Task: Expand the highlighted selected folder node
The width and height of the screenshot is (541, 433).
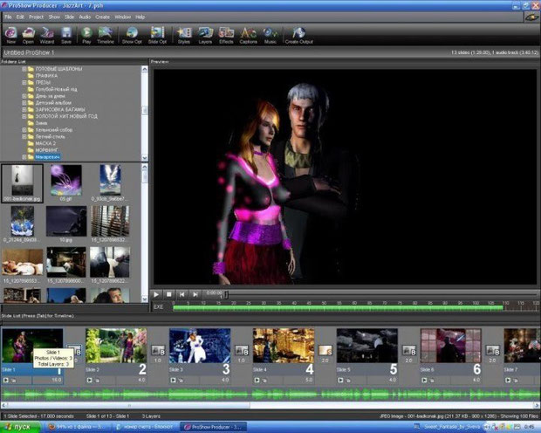Action: coord(24,157)
